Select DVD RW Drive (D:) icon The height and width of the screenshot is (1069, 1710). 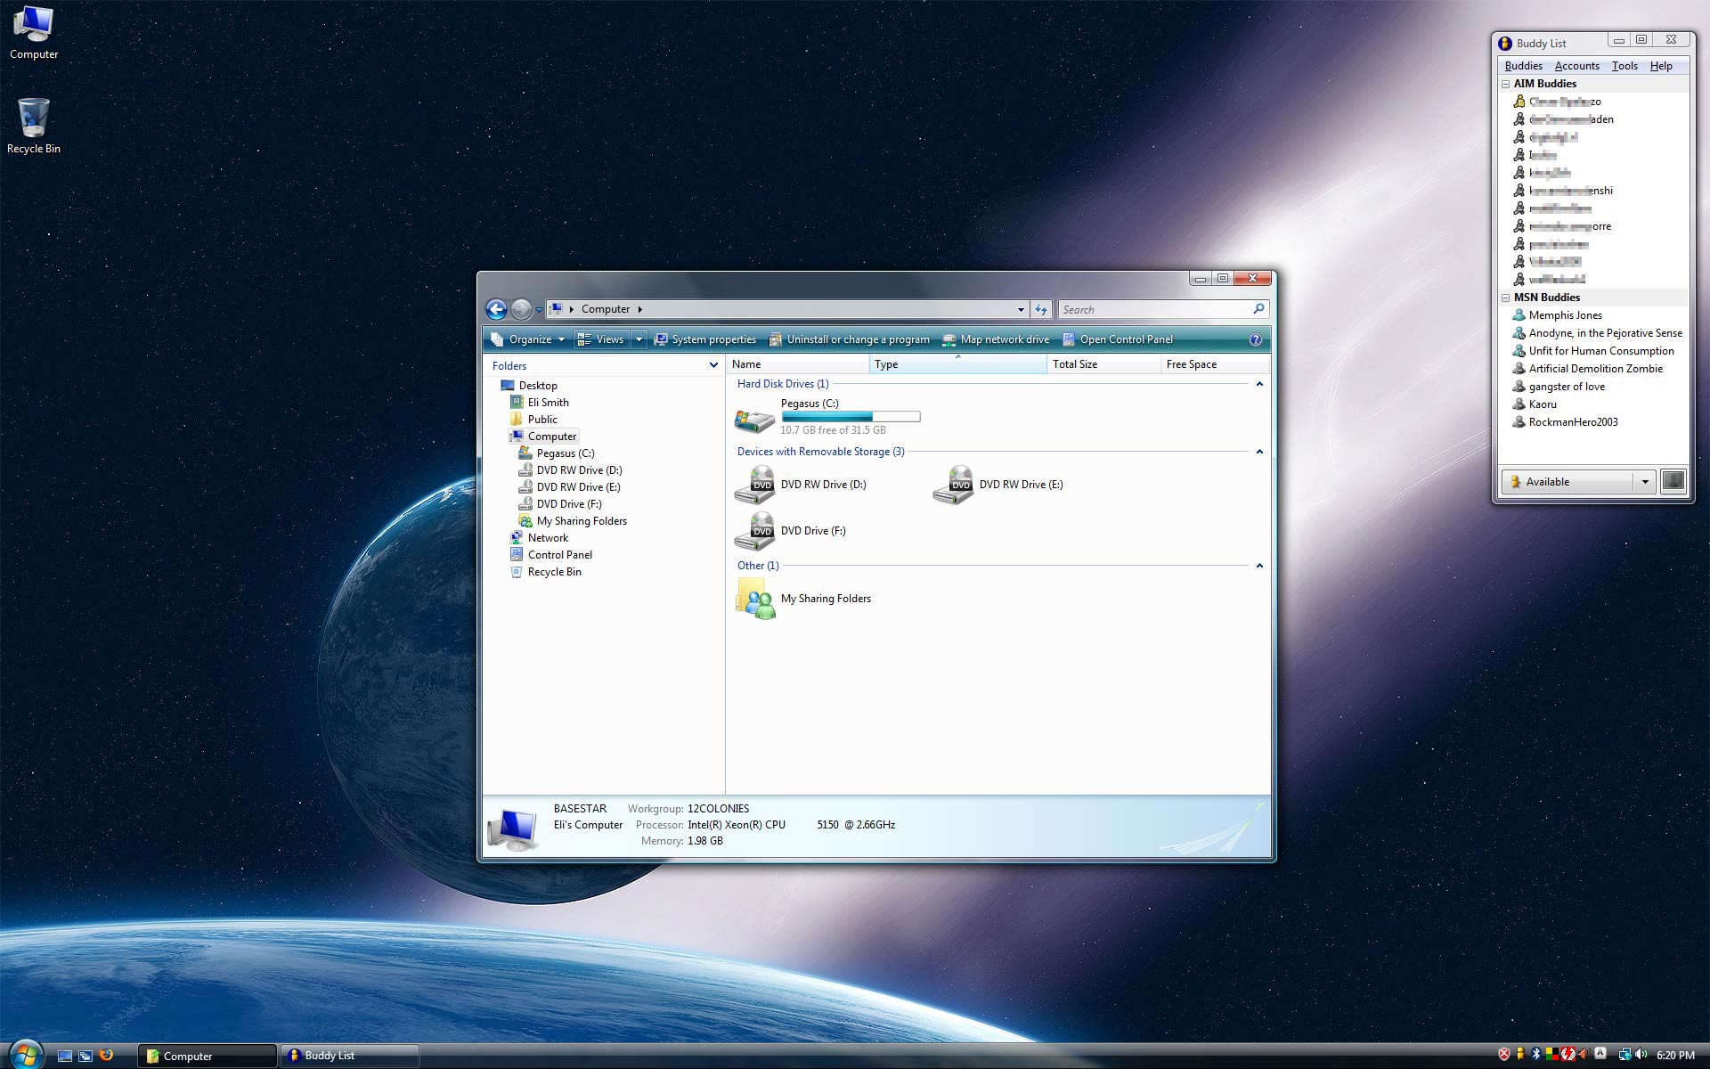pos(754,485)
